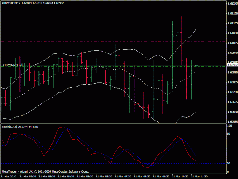Click the stochastic 80 level dotted line
The image size is (238, 179).
click(113, 134)
